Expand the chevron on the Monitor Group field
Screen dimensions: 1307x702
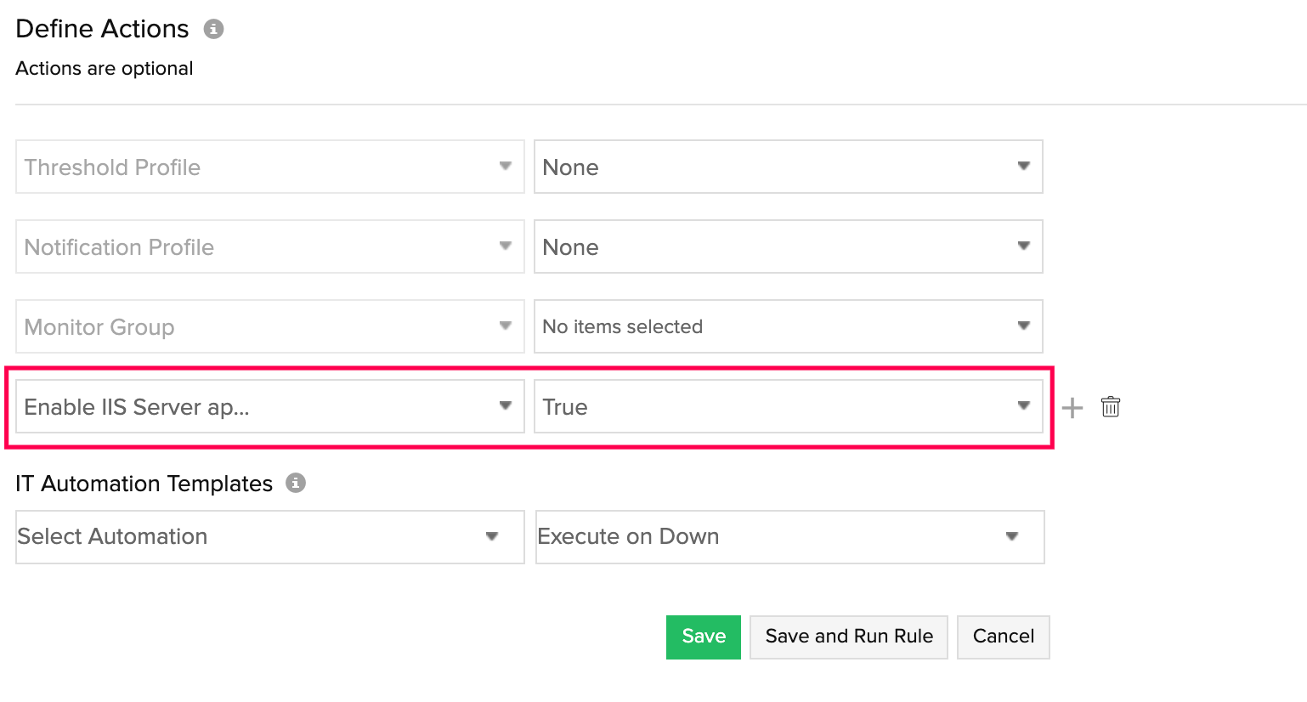[505, 326]
